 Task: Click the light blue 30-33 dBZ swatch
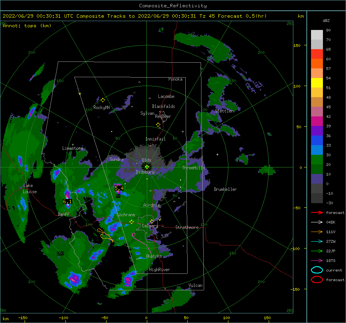click(x=317, y=150)
